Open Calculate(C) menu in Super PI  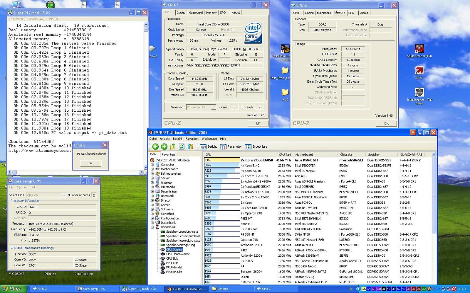(17, 19)
